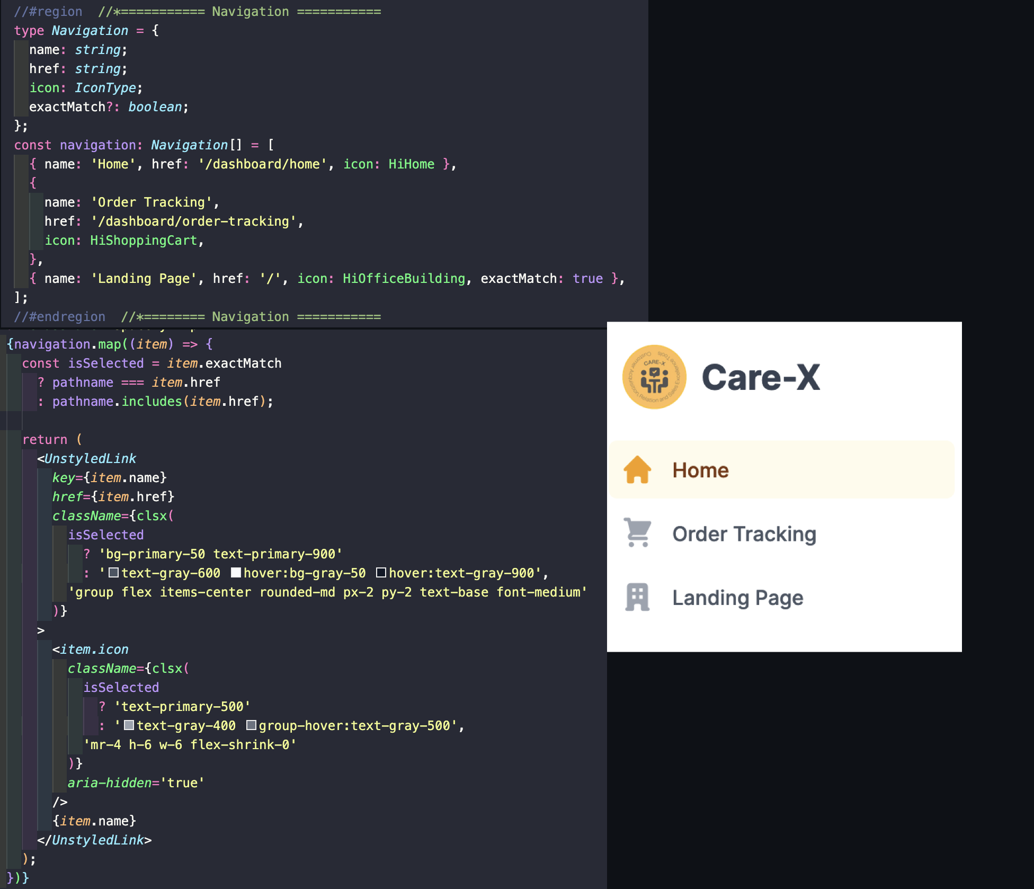Click the Care-X title text
1034x889 pixels.
[x=760, y=377]
